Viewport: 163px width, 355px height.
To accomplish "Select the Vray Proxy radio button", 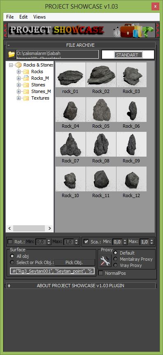I will click(115, 265).
